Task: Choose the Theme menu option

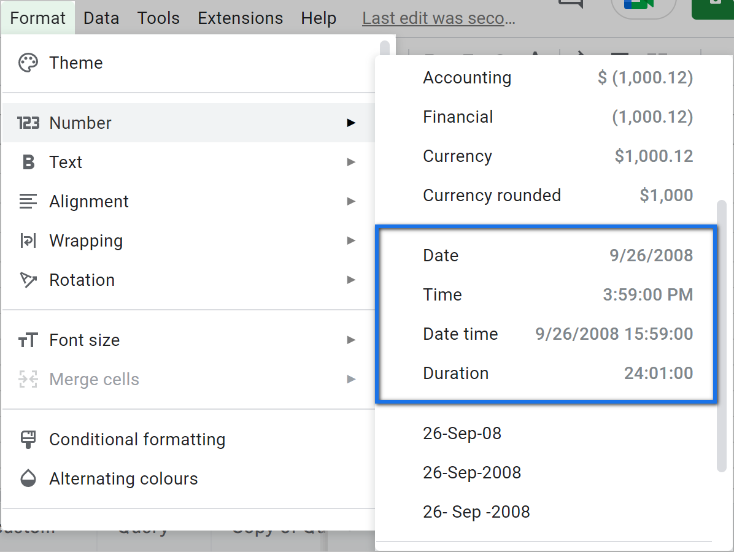Action: (x=189, y=63)
